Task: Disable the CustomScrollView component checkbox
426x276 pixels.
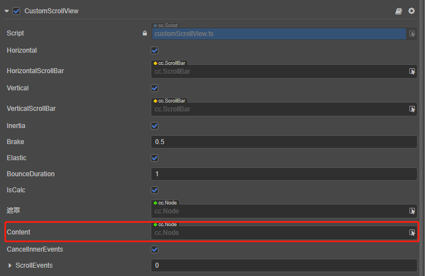Action: tap(16, 11)
